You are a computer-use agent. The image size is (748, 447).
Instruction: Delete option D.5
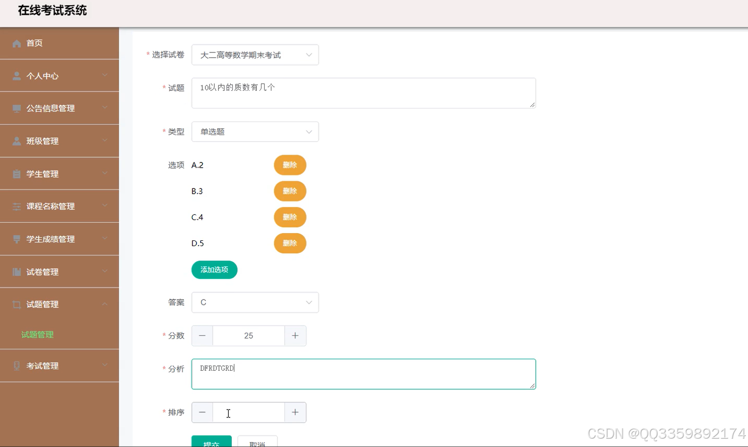coord(290,243)
